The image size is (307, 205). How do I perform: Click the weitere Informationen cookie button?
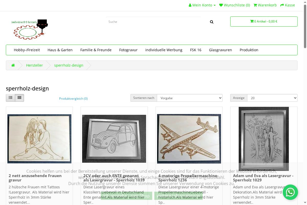click(x=178, y=196)
